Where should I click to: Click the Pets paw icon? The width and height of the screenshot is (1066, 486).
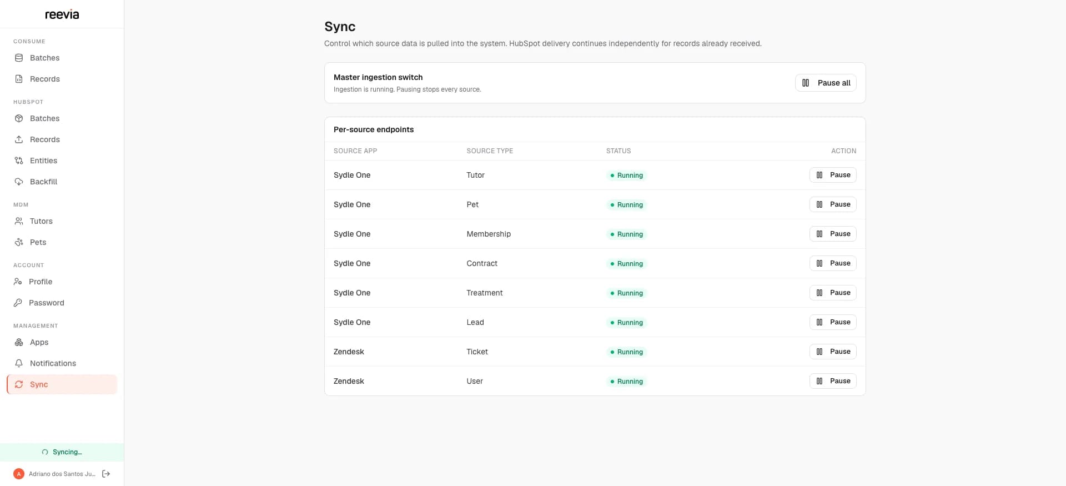click(x=19, y=242)
